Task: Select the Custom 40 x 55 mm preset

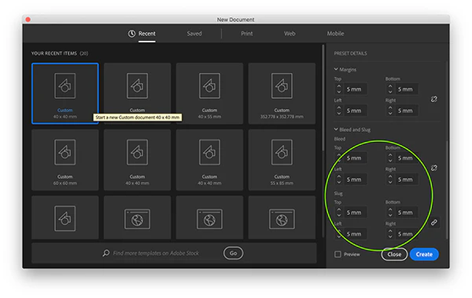Action: 209,94
